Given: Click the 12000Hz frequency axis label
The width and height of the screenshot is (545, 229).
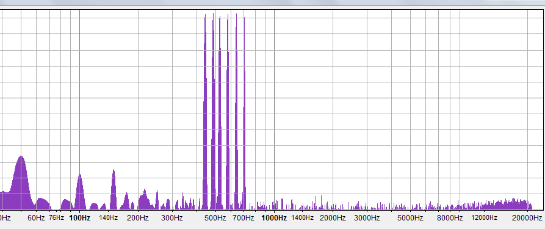Looking at the screenshot, I should coord(484,218).
